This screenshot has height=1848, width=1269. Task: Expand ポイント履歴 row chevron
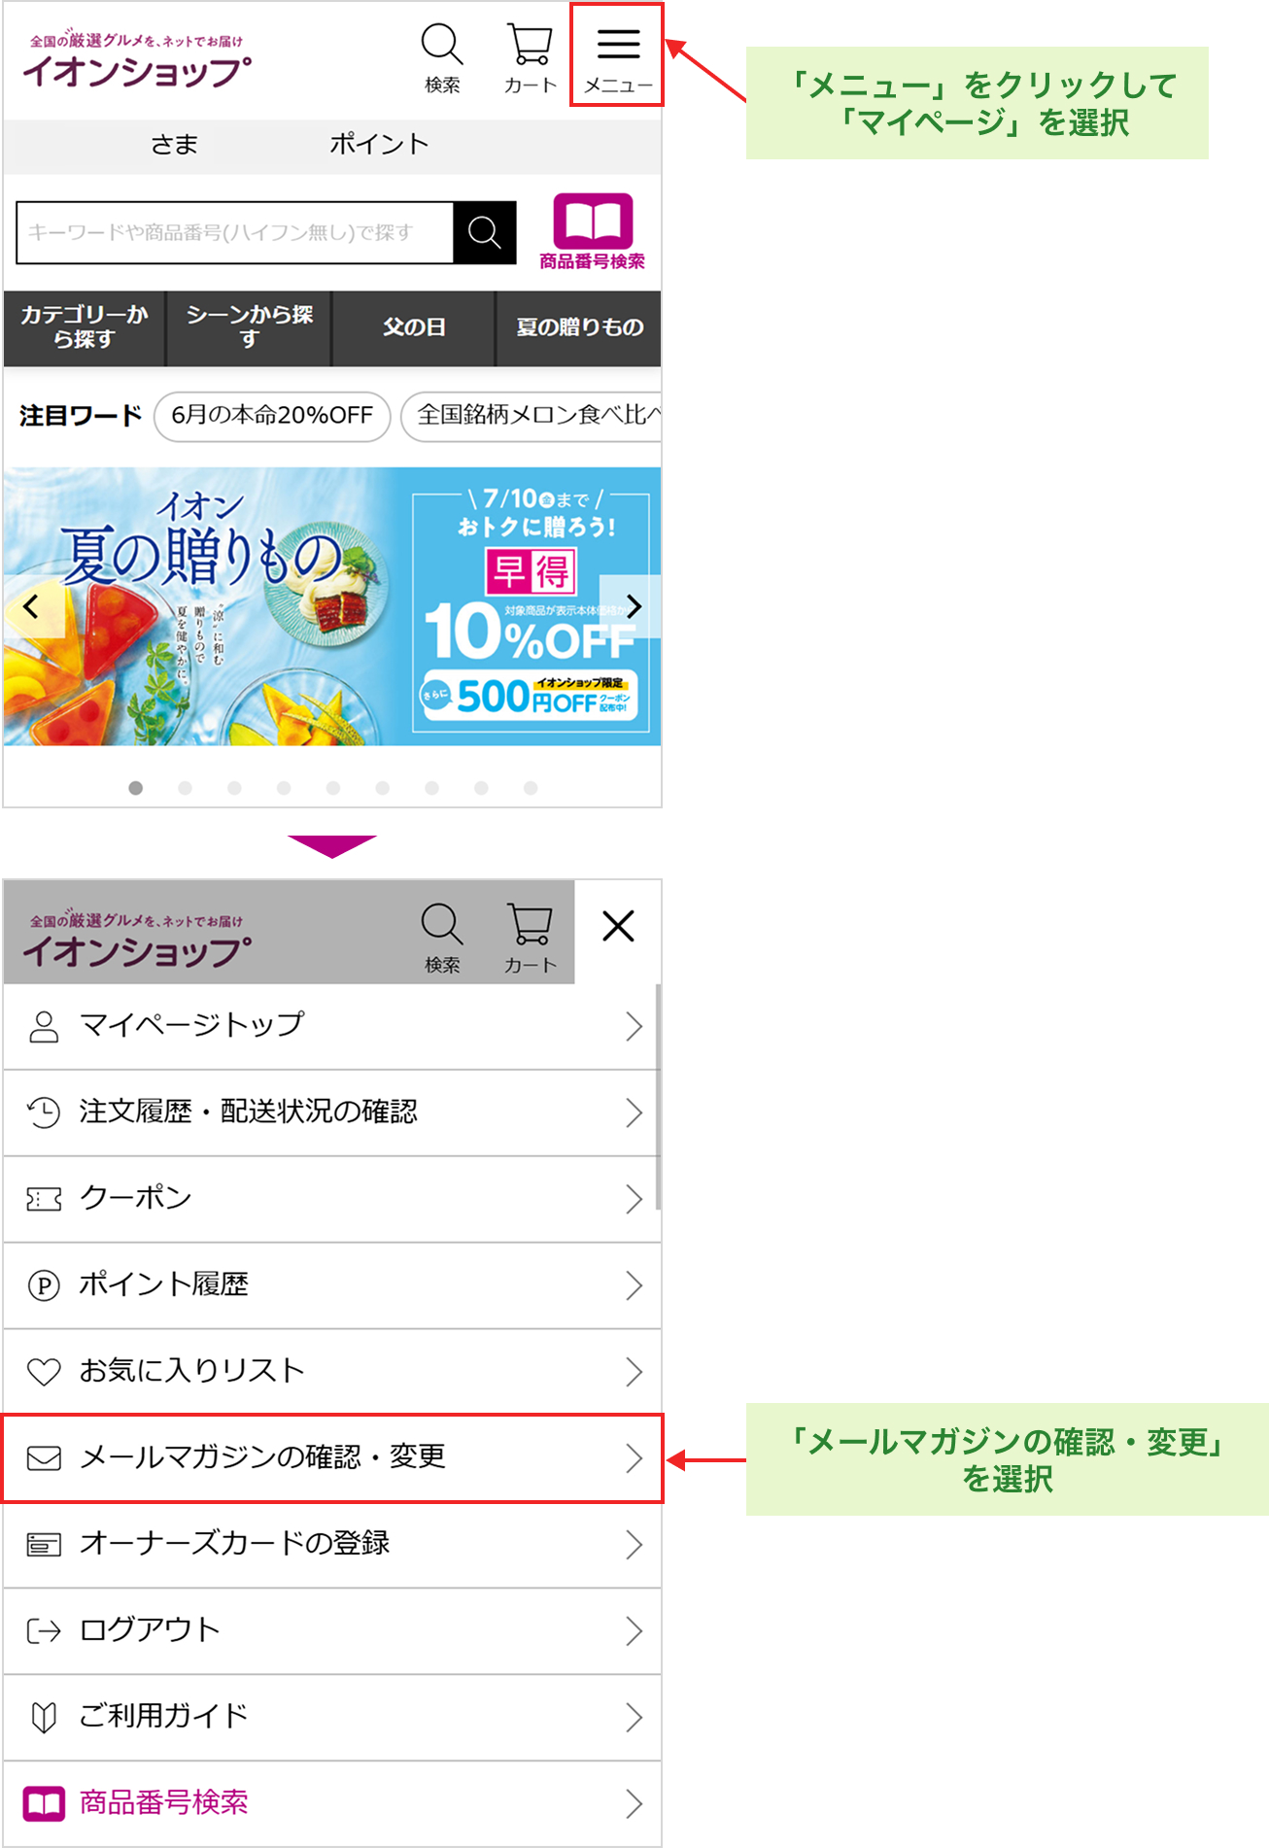coord(634,1285)
